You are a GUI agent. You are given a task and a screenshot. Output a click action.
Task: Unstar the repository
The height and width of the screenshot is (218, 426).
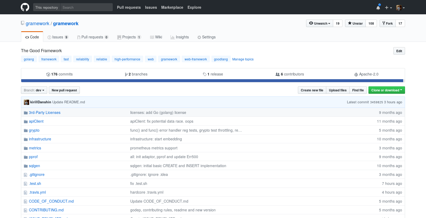[x=355, y=23]
